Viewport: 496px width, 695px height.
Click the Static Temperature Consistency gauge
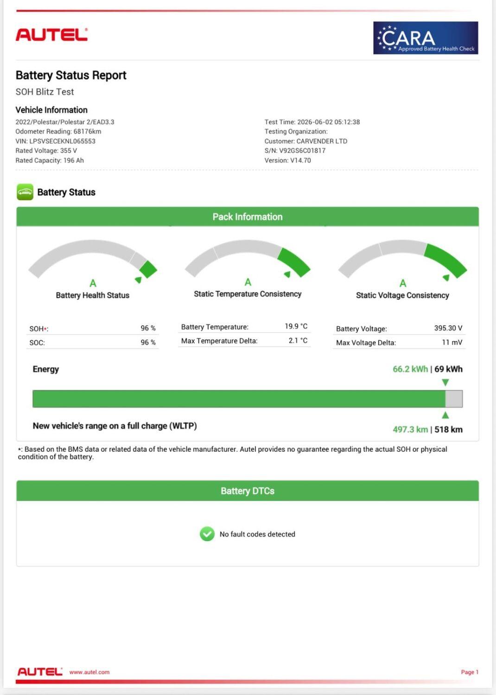click(248, 259)
